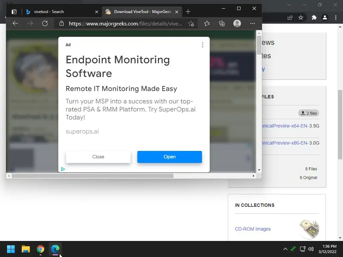Open TechnicalPreview-x64-EN file link

click(x=285, y=126)
